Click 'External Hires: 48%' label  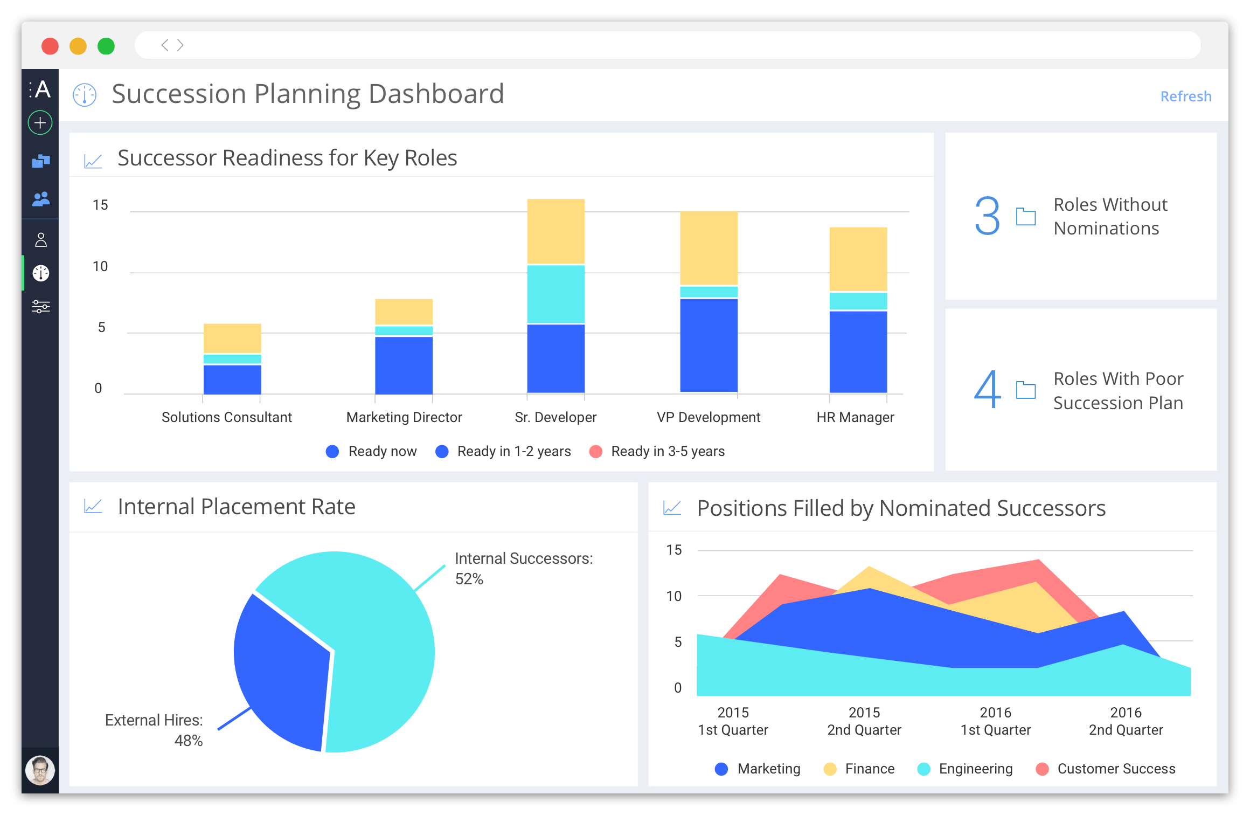pos(154,730)
